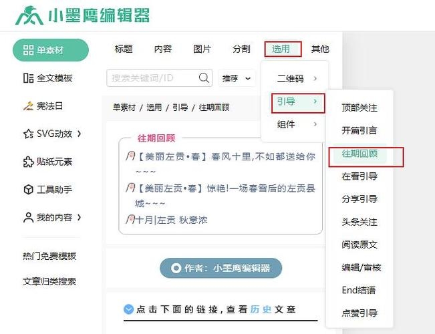
Task: Open the 选用 tab
Action: 281,49
